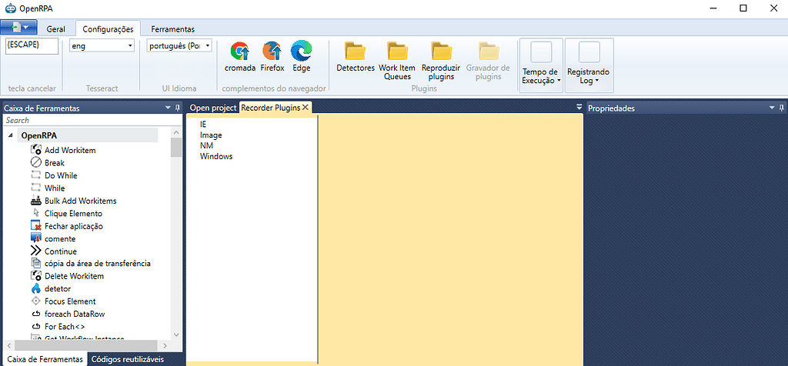788x366 pixels.
Task: Open the OpenRPA application menu button
Action: pyautogui.click(x=18, y=27)
